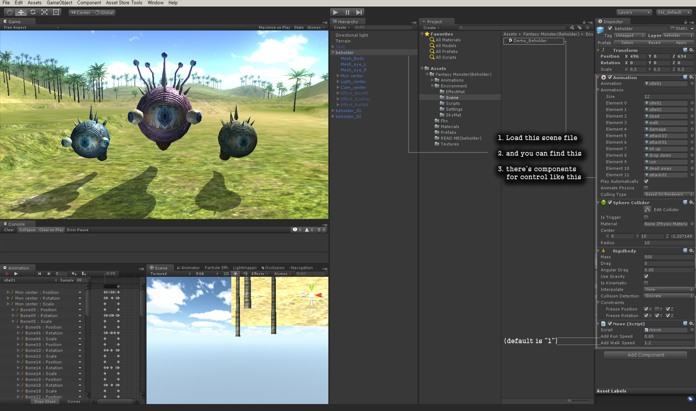Disable the Animation component checkbox
696x411 pixels.
click(610, 77)
